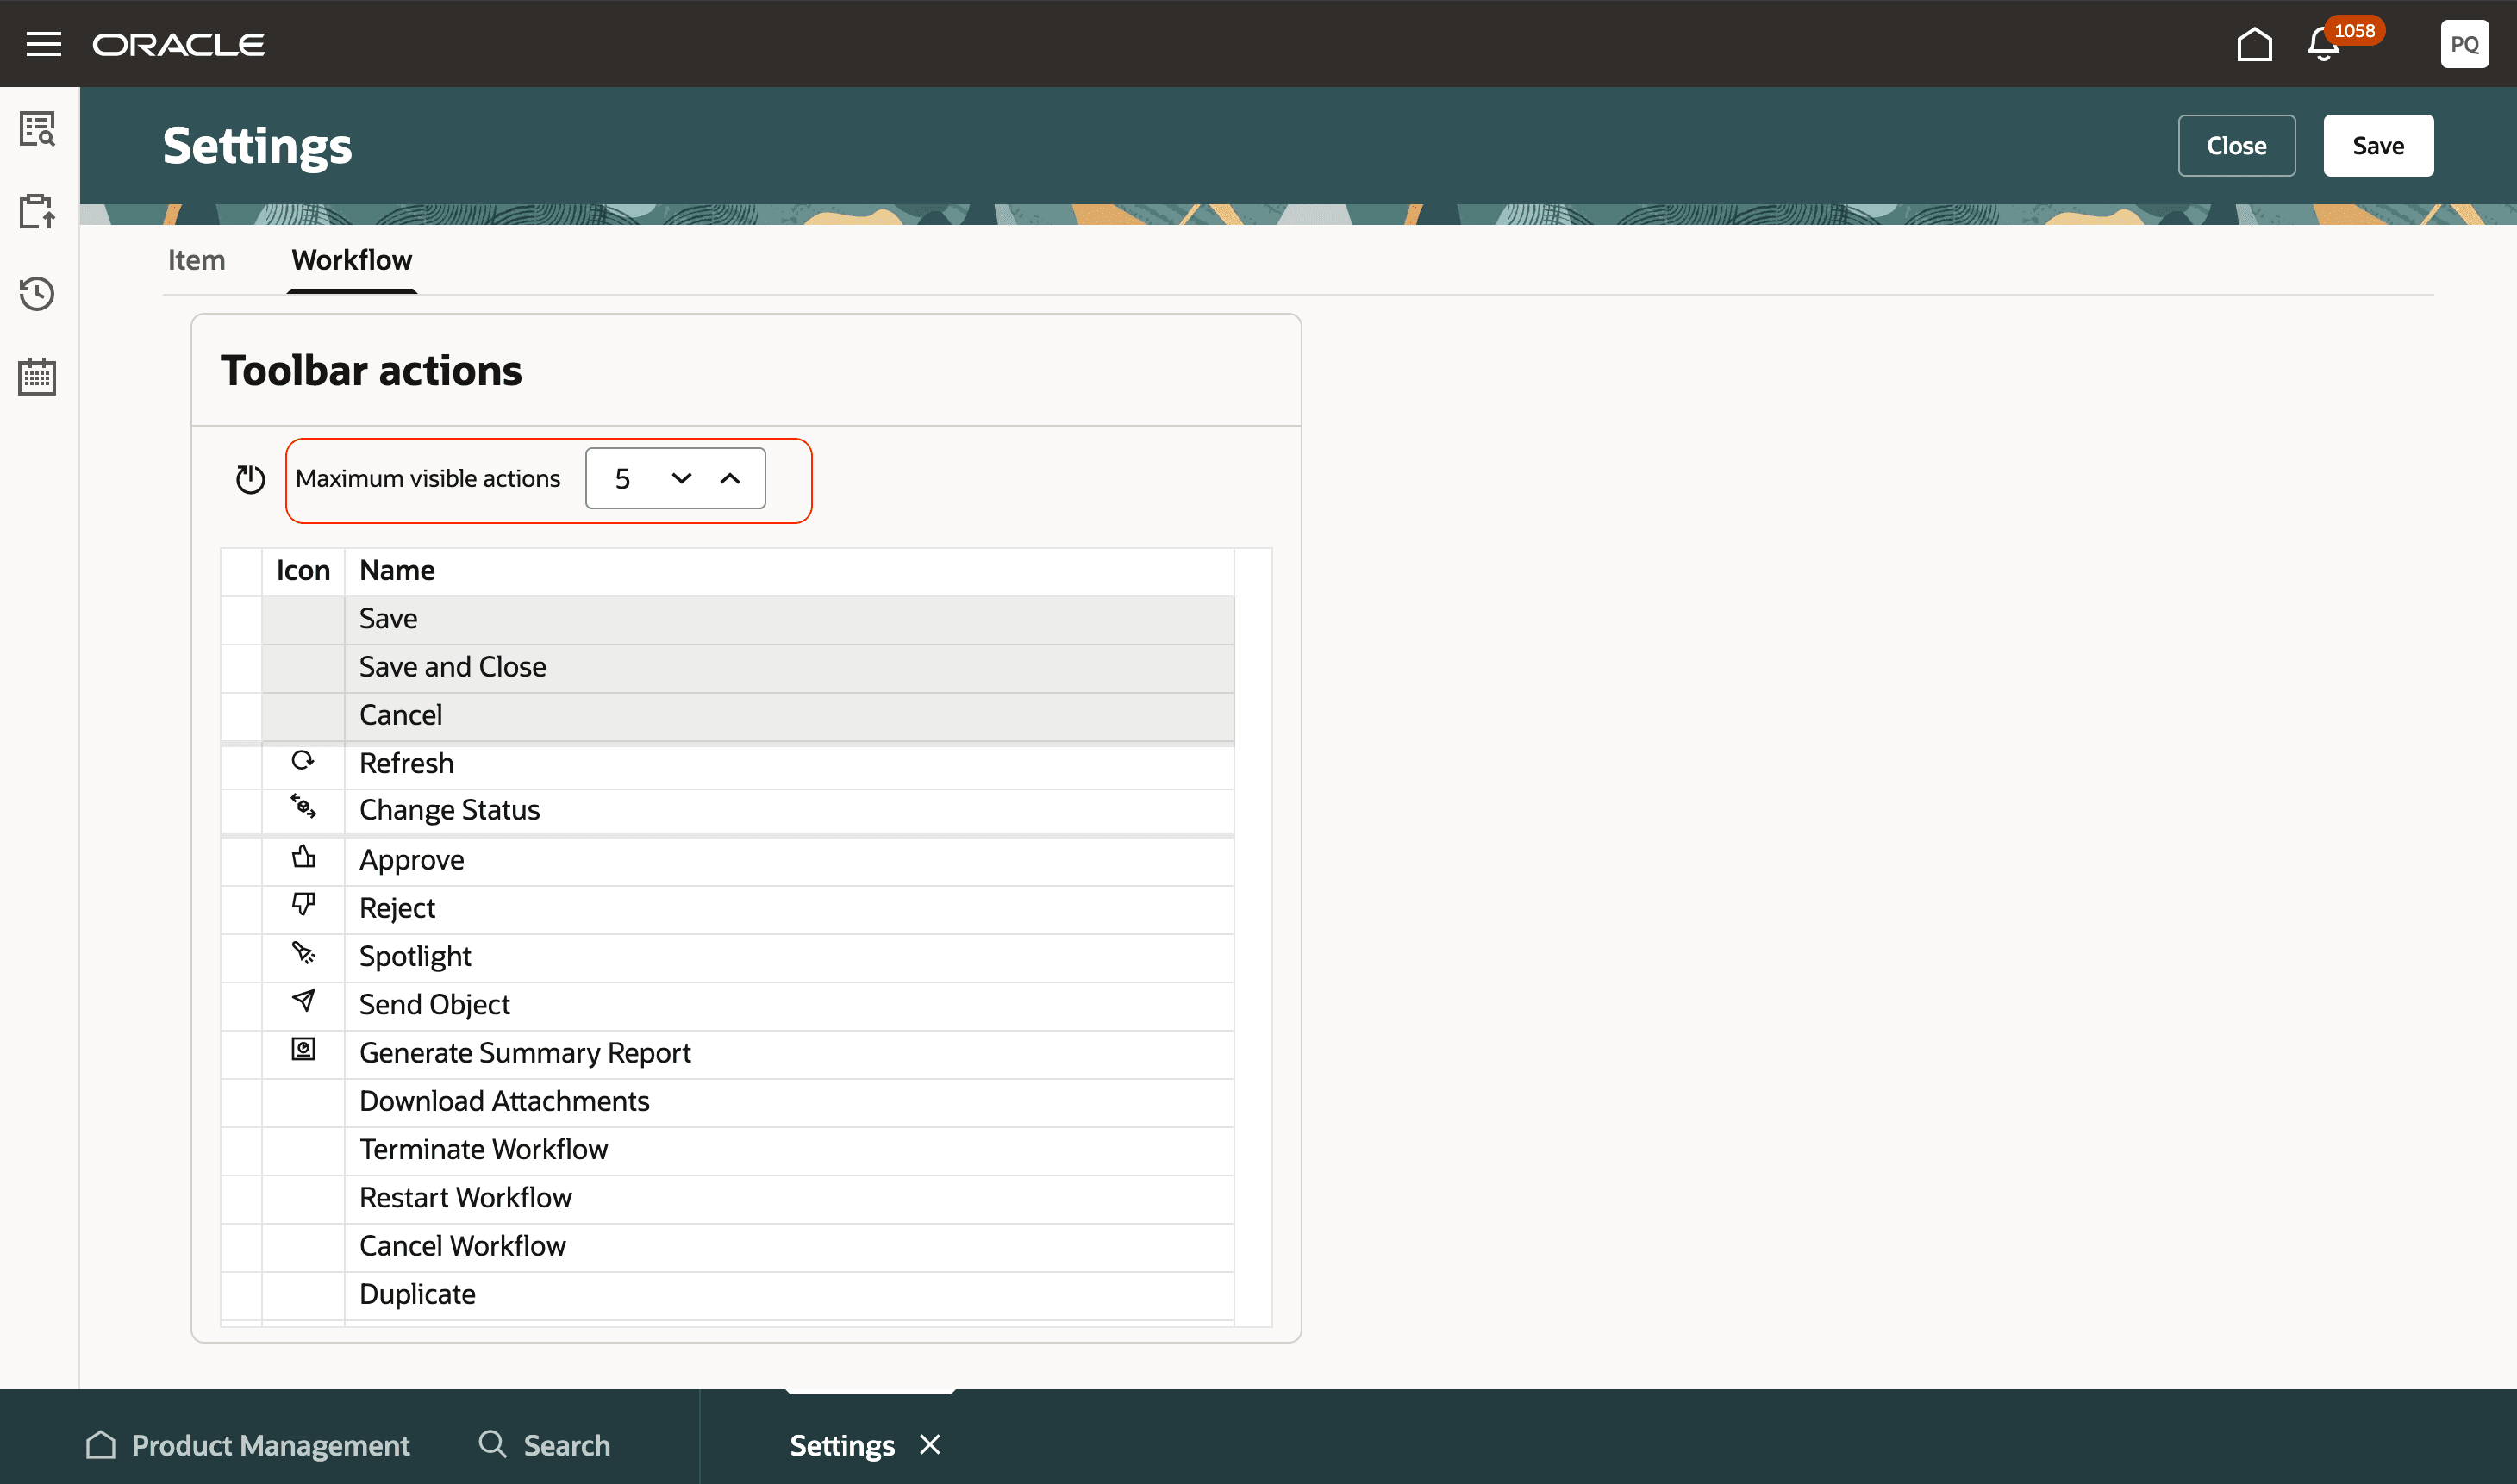Open the PQ user profile avatar
This screenshot has height=1484, width=2517.
[2463, 44]
